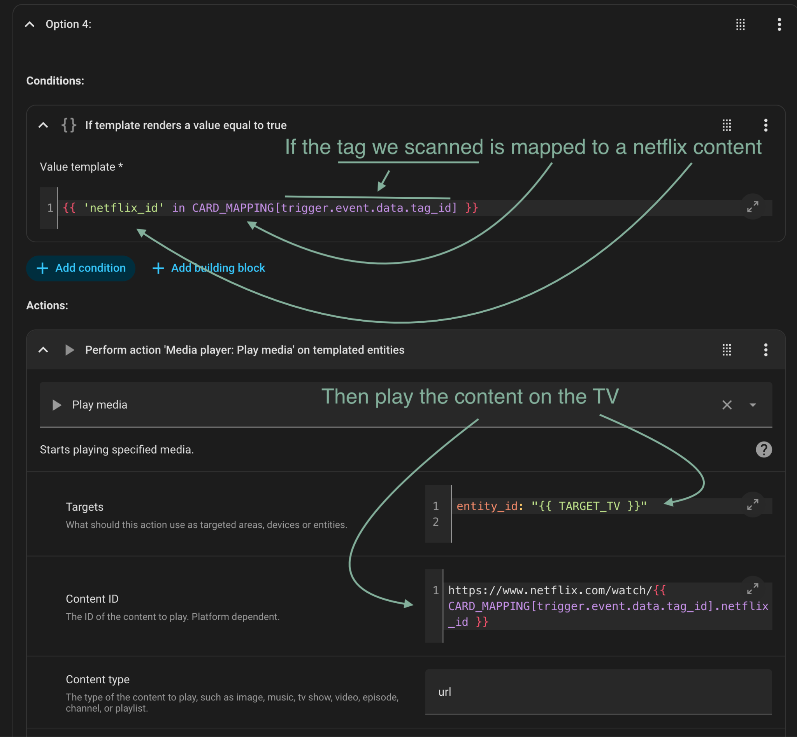Click the Play media action drag handle icon
The image size is (797, 737).
click(727, 350)
